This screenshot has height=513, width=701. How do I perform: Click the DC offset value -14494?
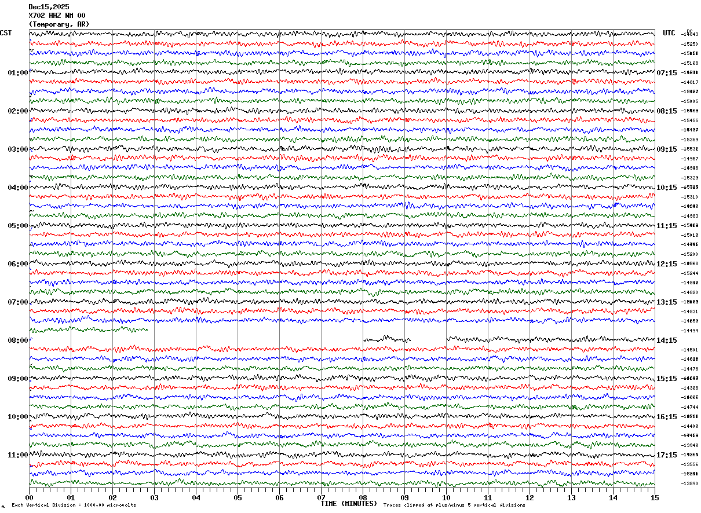(690, 331)
